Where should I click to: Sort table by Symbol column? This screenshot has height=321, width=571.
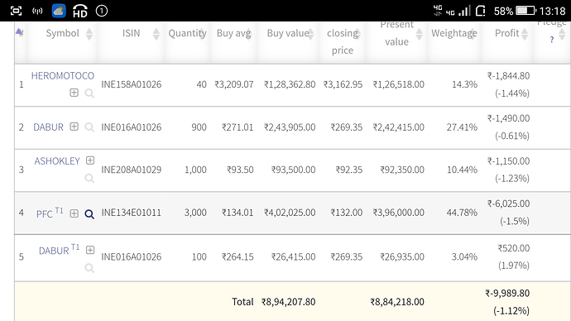click(x=89, y=34)
